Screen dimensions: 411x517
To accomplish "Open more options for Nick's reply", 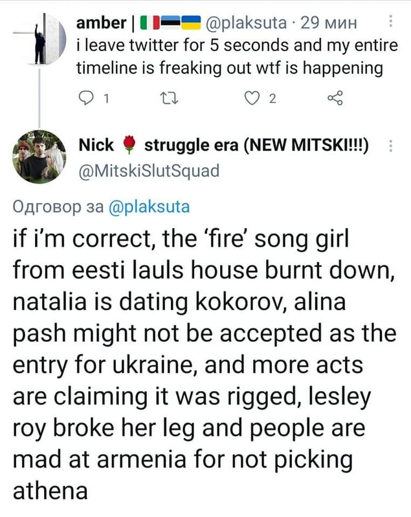I will 391,146.
